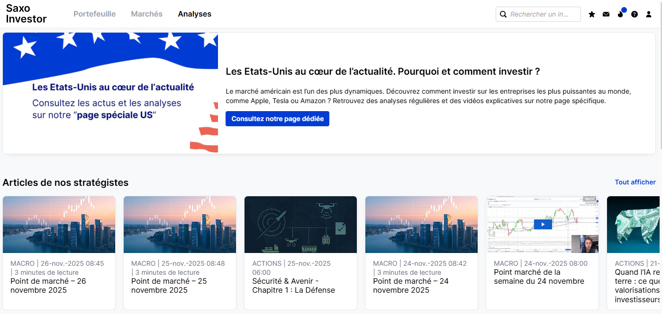
Task: Open the 'Sécurité & Avenir' defense article thumbnail
Action: (x=300, y=225)
